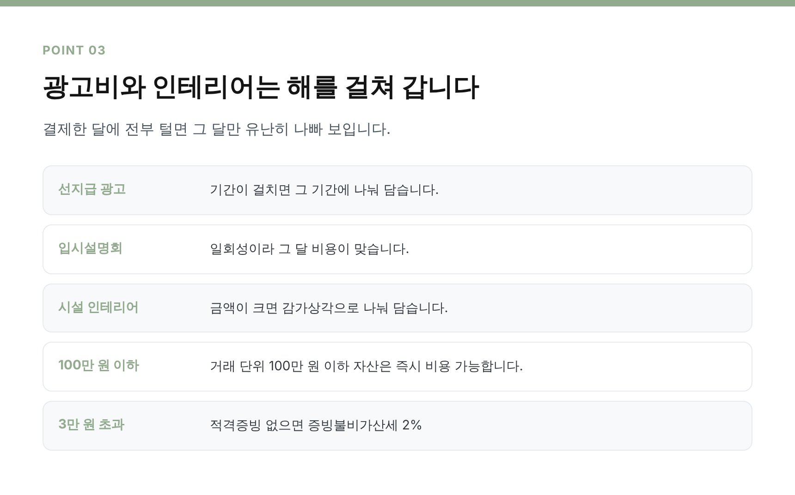Select the text '거래 단위 100만 원 이하 자산은 즉시 비용 가능합니다.'
Screen dimensions: 795x495
pyautogui.click(x=366, y=367)
